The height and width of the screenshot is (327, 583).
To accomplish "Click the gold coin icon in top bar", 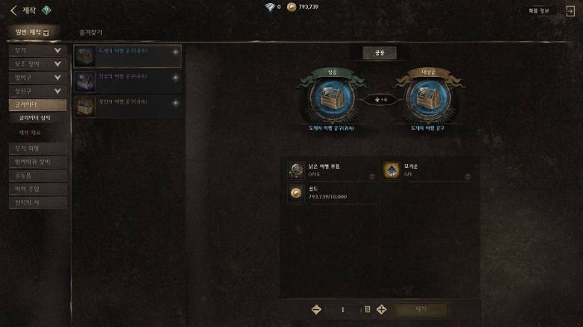I will [x=291, y=7].
